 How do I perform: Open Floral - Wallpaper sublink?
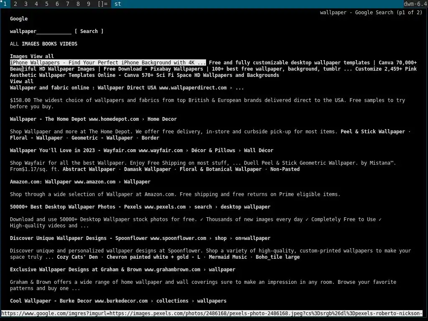(36, 138)
